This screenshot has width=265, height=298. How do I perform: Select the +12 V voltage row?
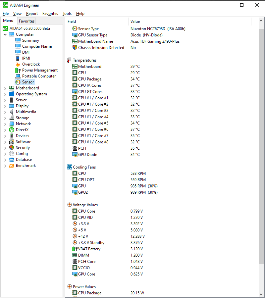[162, 236]
